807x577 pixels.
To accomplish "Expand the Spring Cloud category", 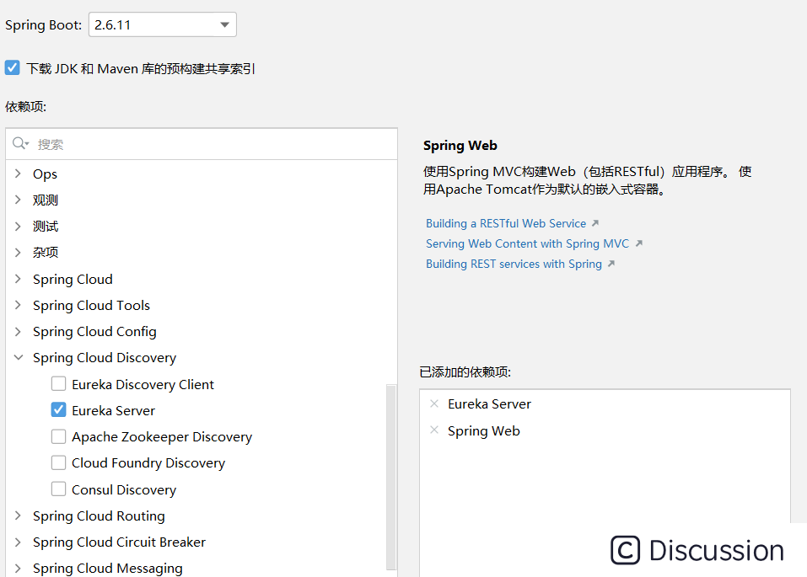I will click(x=18, y=279).
